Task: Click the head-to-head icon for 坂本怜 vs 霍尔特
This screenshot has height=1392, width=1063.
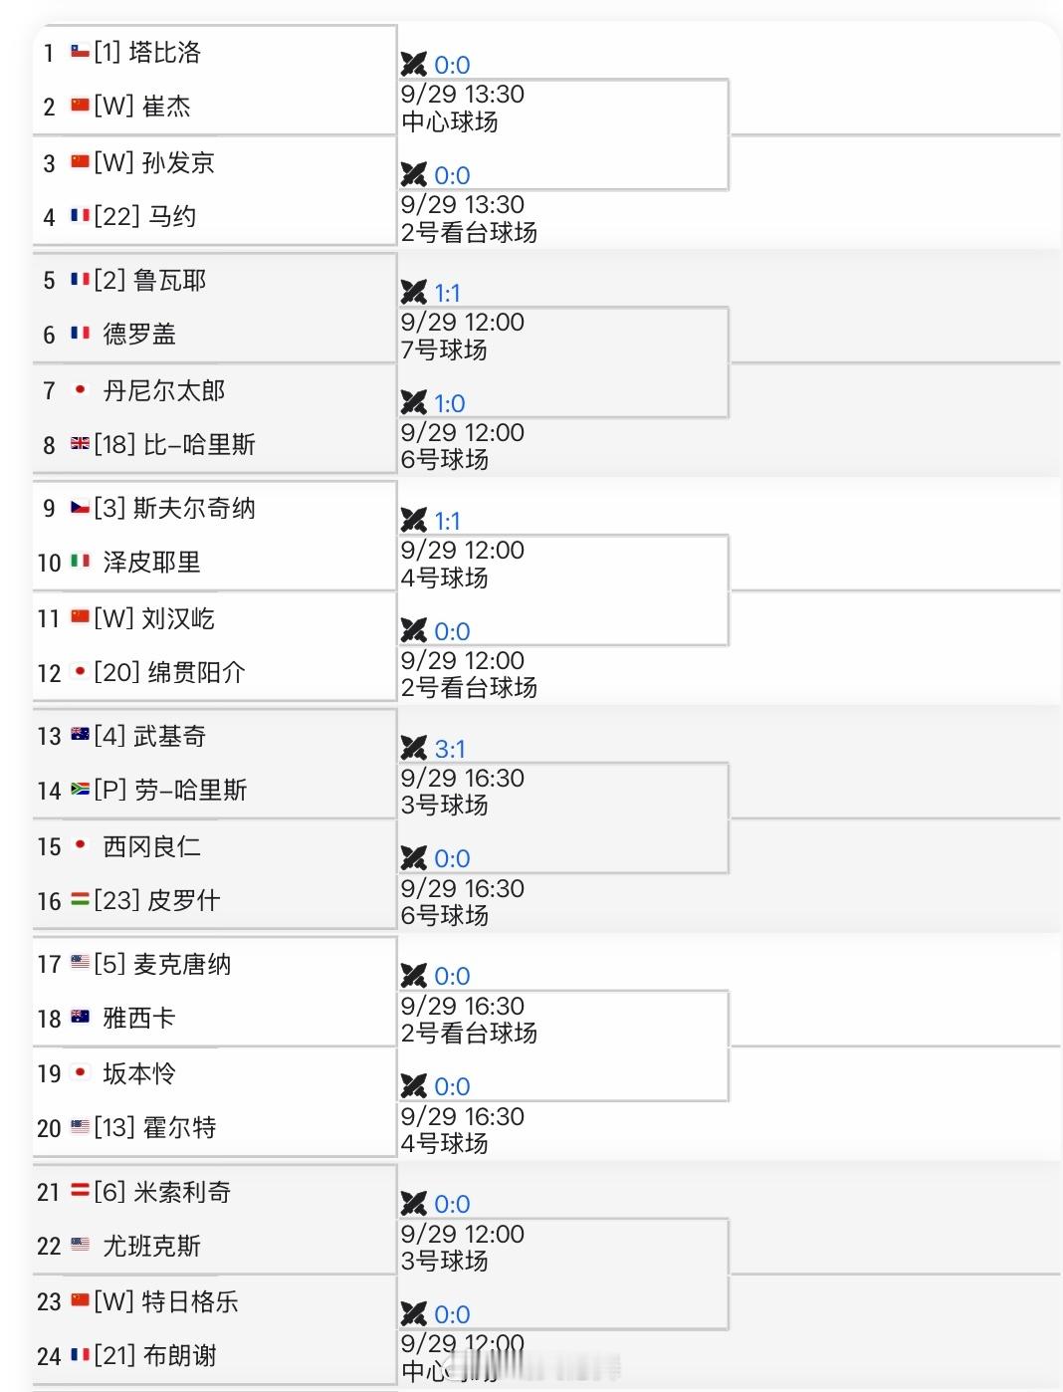Action: pyautogui.click(x=413, y=1086)
